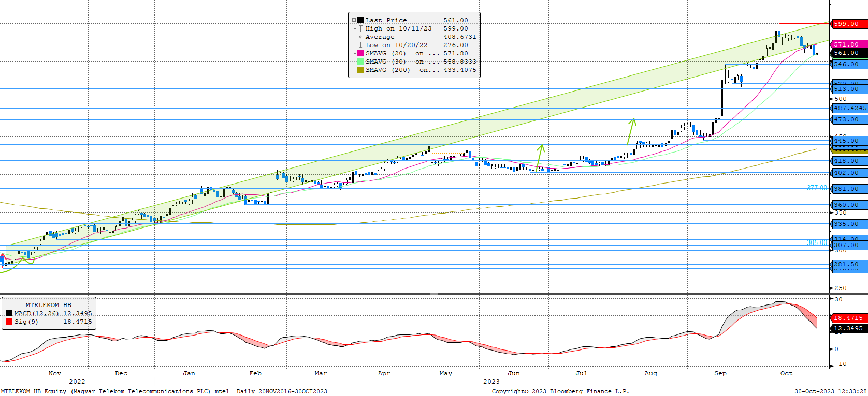Click the 433.4075 value in legend
The width and height of the screenshot is (868, 396).
460,70
